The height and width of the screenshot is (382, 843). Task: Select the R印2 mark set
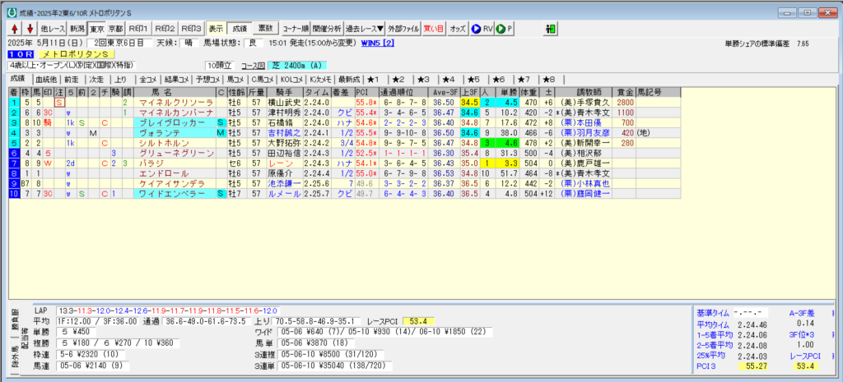pyautogui.click(x=165, y=29)
